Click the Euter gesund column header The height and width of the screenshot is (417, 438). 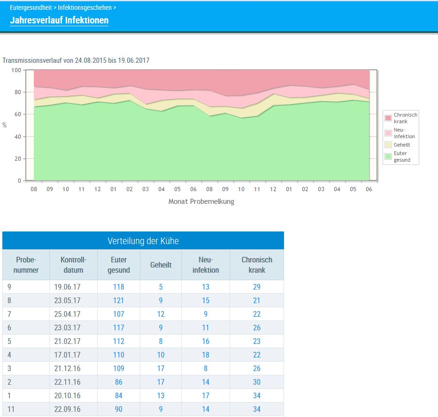point(118,265)
